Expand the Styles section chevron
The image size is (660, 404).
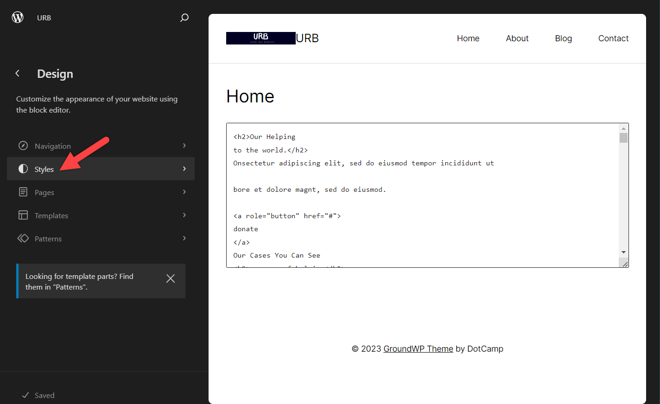[184, 169]
